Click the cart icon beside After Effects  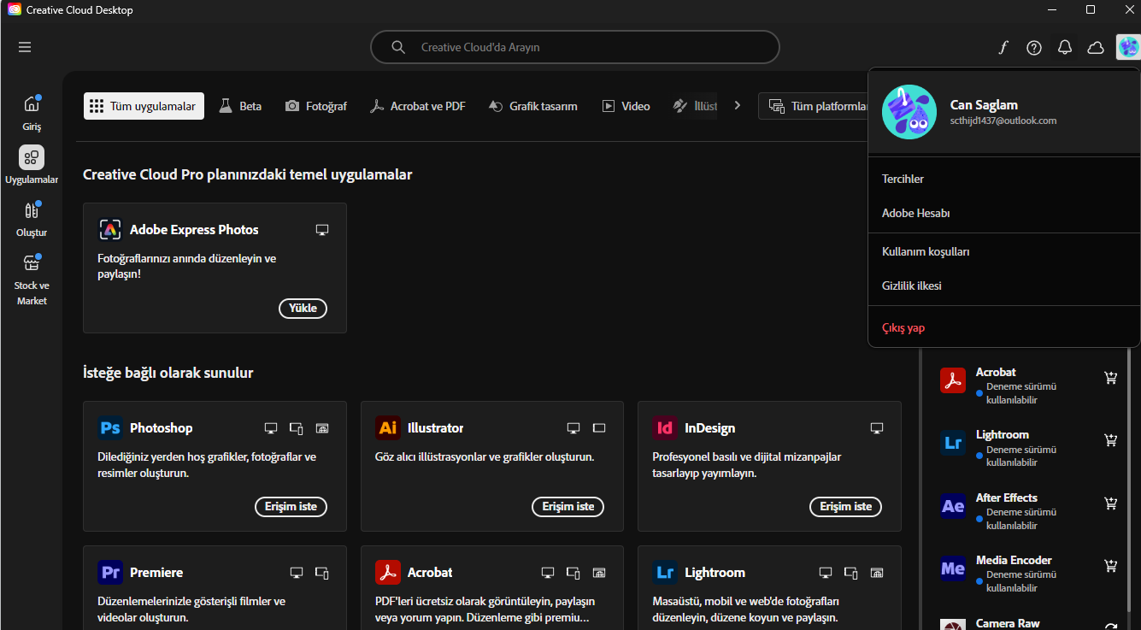point(1111,503)
